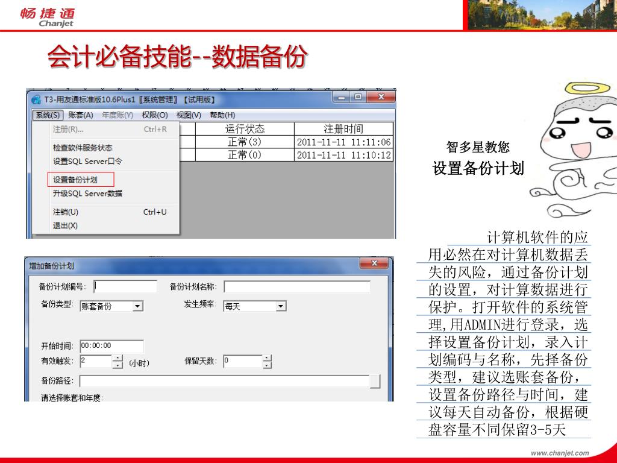The image size is (617, 463).
Task: Open the 视图(V) menu
Action: coord(189,115)
